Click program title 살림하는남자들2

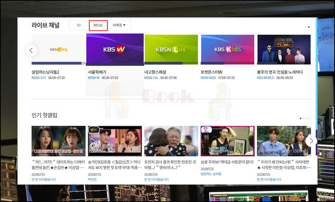(45, 72)
